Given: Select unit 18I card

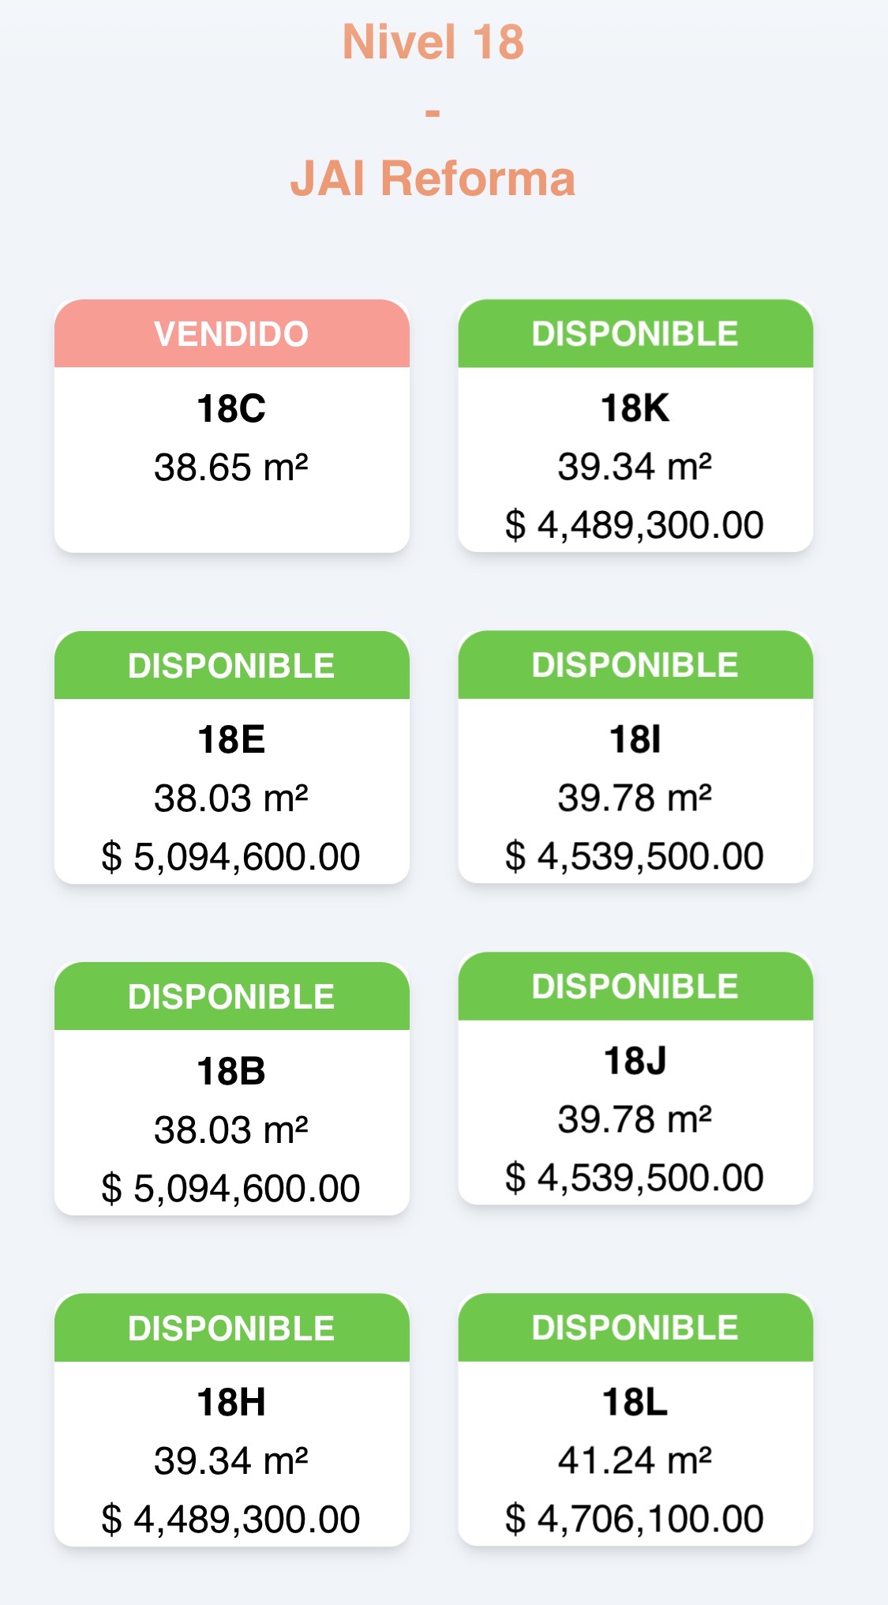Looking at the screenshot, I should (x=635, y=757).
